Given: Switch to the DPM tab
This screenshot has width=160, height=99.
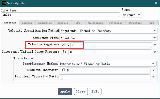Looking at the screenshot, I should (78, 23).
